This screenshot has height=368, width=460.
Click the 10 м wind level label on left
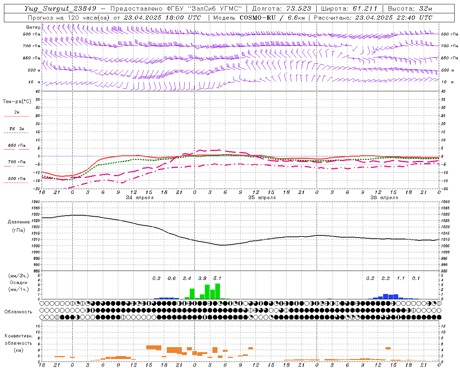(34, 82)
